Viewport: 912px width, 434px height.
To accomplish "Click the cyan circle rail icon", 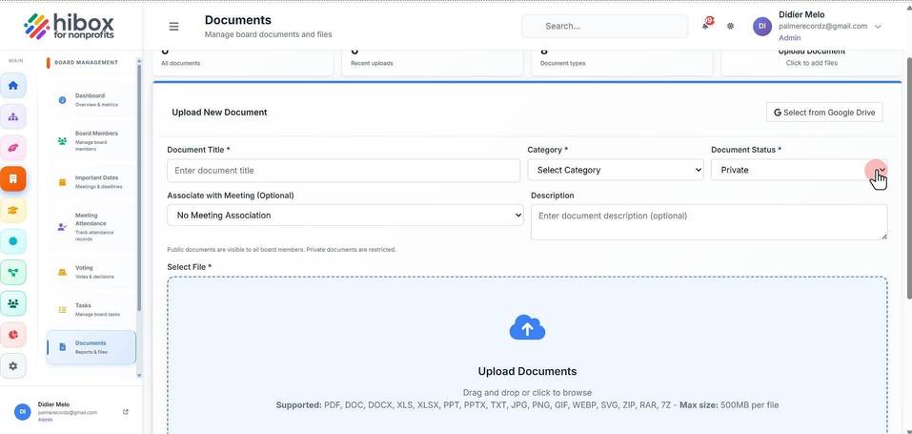I will [x=12, y=241].
